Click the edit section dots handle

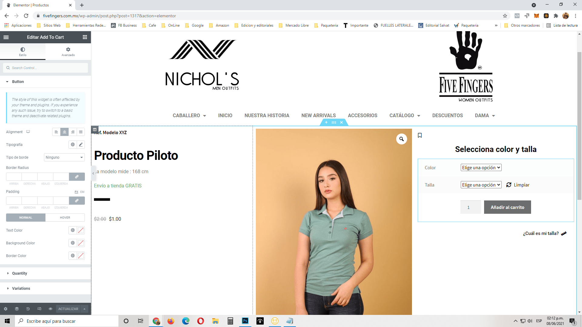[334, 122]
